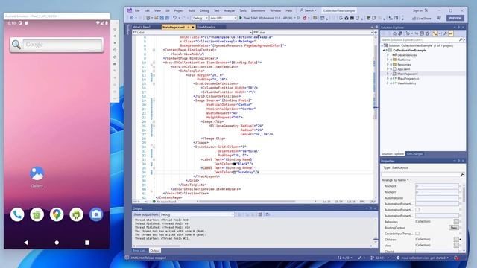Switch to the ViewModel.cs tab
477x268 pixels.
[206, 27]
